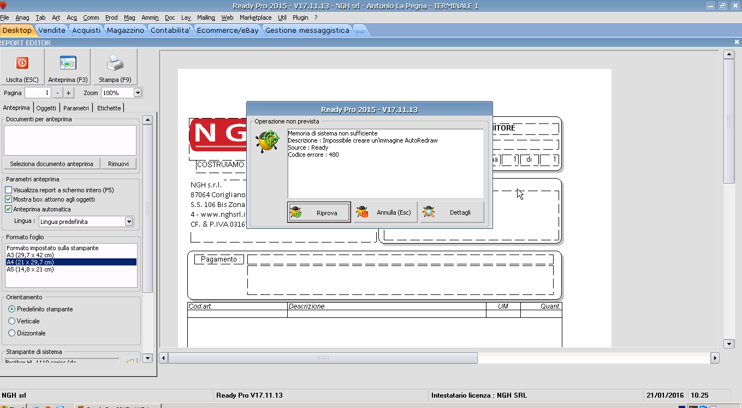Select Predefinito stampante orientation
Screen dimensions: 742x408
click(x=12, y=309)
